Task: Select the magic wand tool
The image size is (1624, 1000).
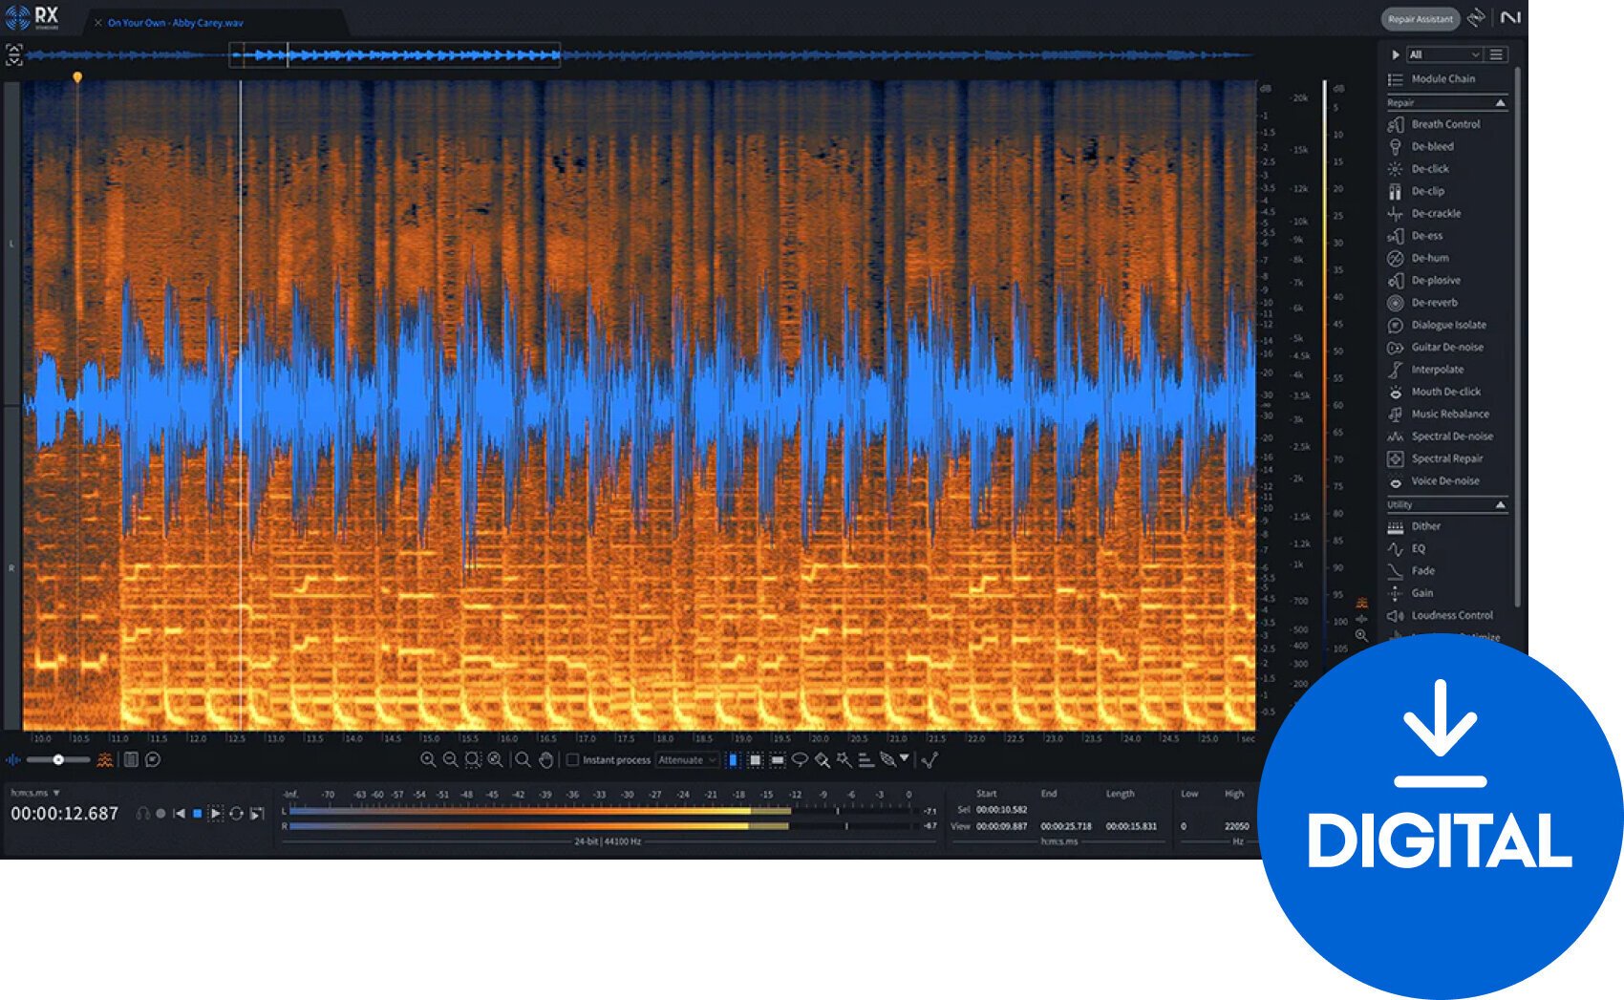Action: point(844,760)
